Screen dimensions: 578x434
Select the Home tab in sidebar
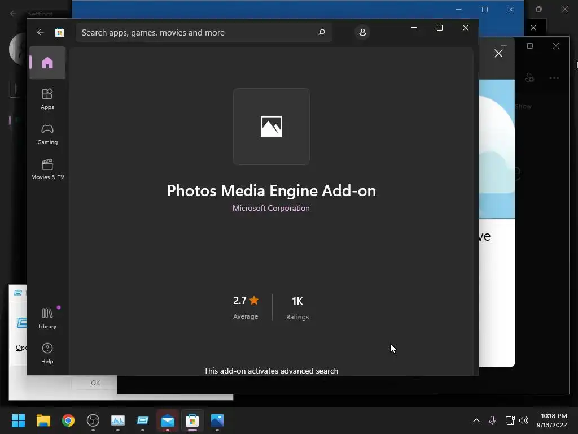[47, 63]
